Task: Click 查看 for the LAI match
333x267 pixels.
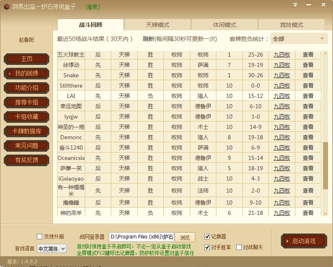Action: [x=308, y=96]
